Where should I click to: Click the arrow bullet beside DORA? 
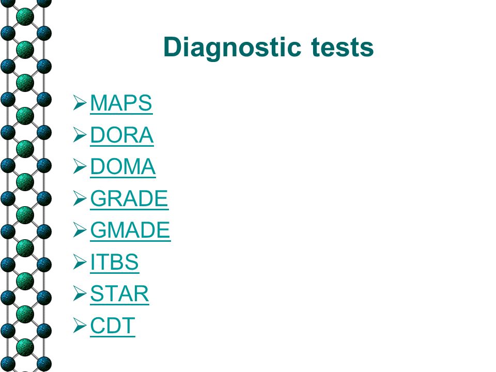[x=80, y=135]
